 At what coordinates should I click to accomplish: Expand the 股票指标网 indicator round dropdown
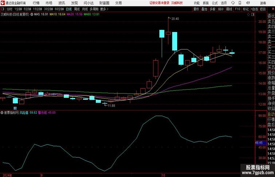point(2,113)
